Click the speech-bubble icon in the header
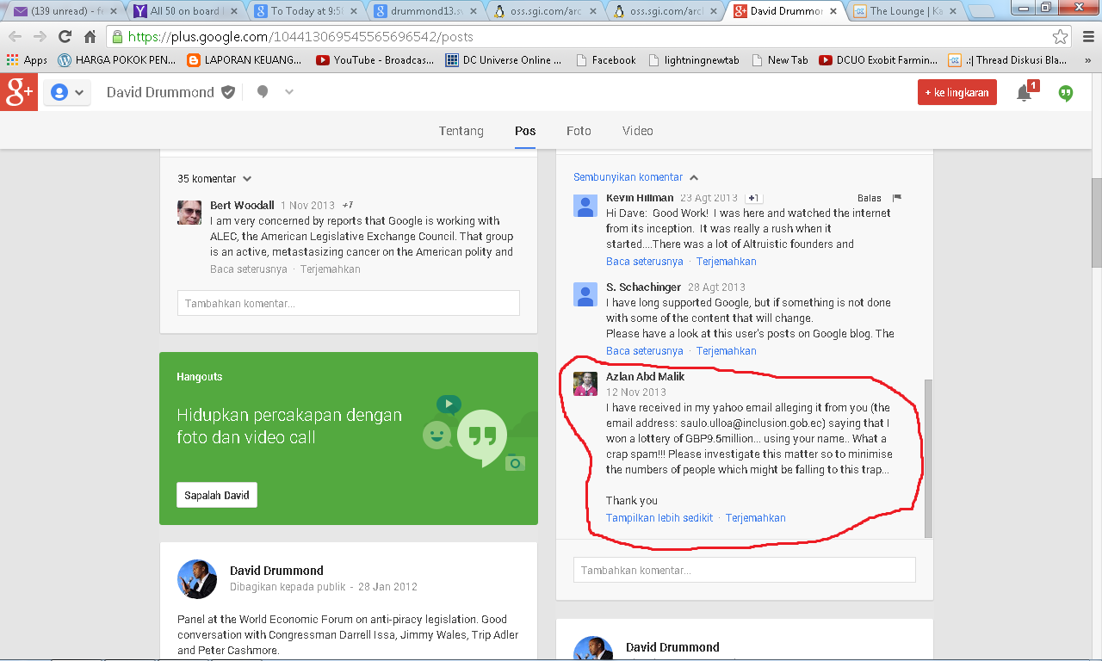The width and height of the screenshot is (1102, 661). pos(263,92)
